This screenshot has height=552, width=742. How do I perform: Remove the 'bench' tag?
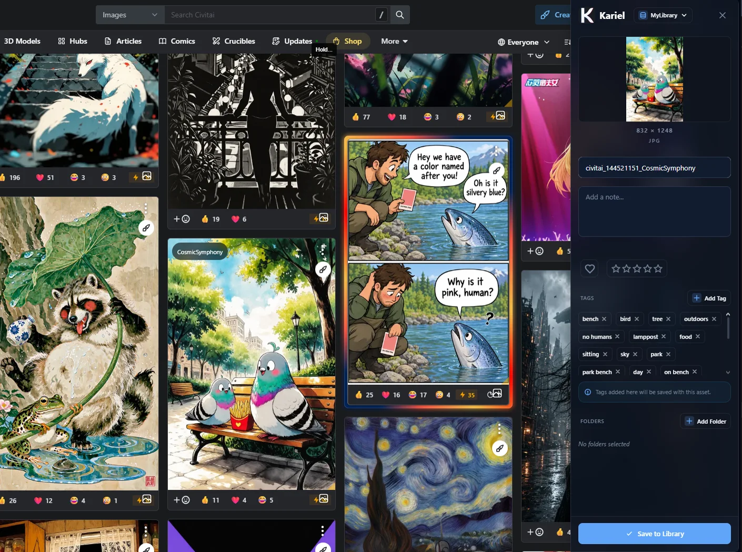(x=604, y=319)
